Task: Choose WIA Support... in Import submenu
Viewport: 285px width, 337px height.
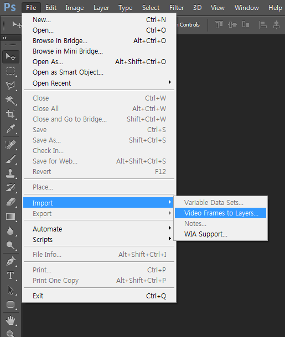Action: [x=220, y=234]
